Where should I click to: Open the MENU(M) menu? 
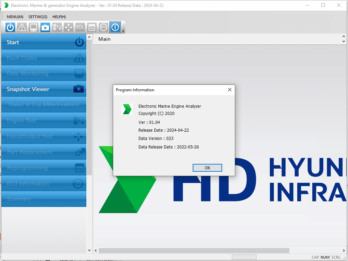coord(15,17)
